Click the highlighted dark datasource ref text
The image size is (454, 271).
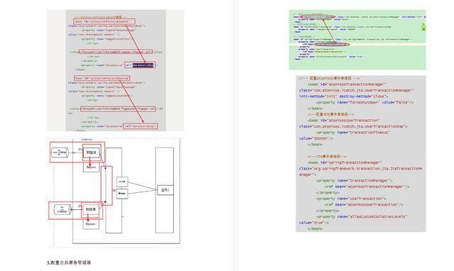[x=143, y=65]
